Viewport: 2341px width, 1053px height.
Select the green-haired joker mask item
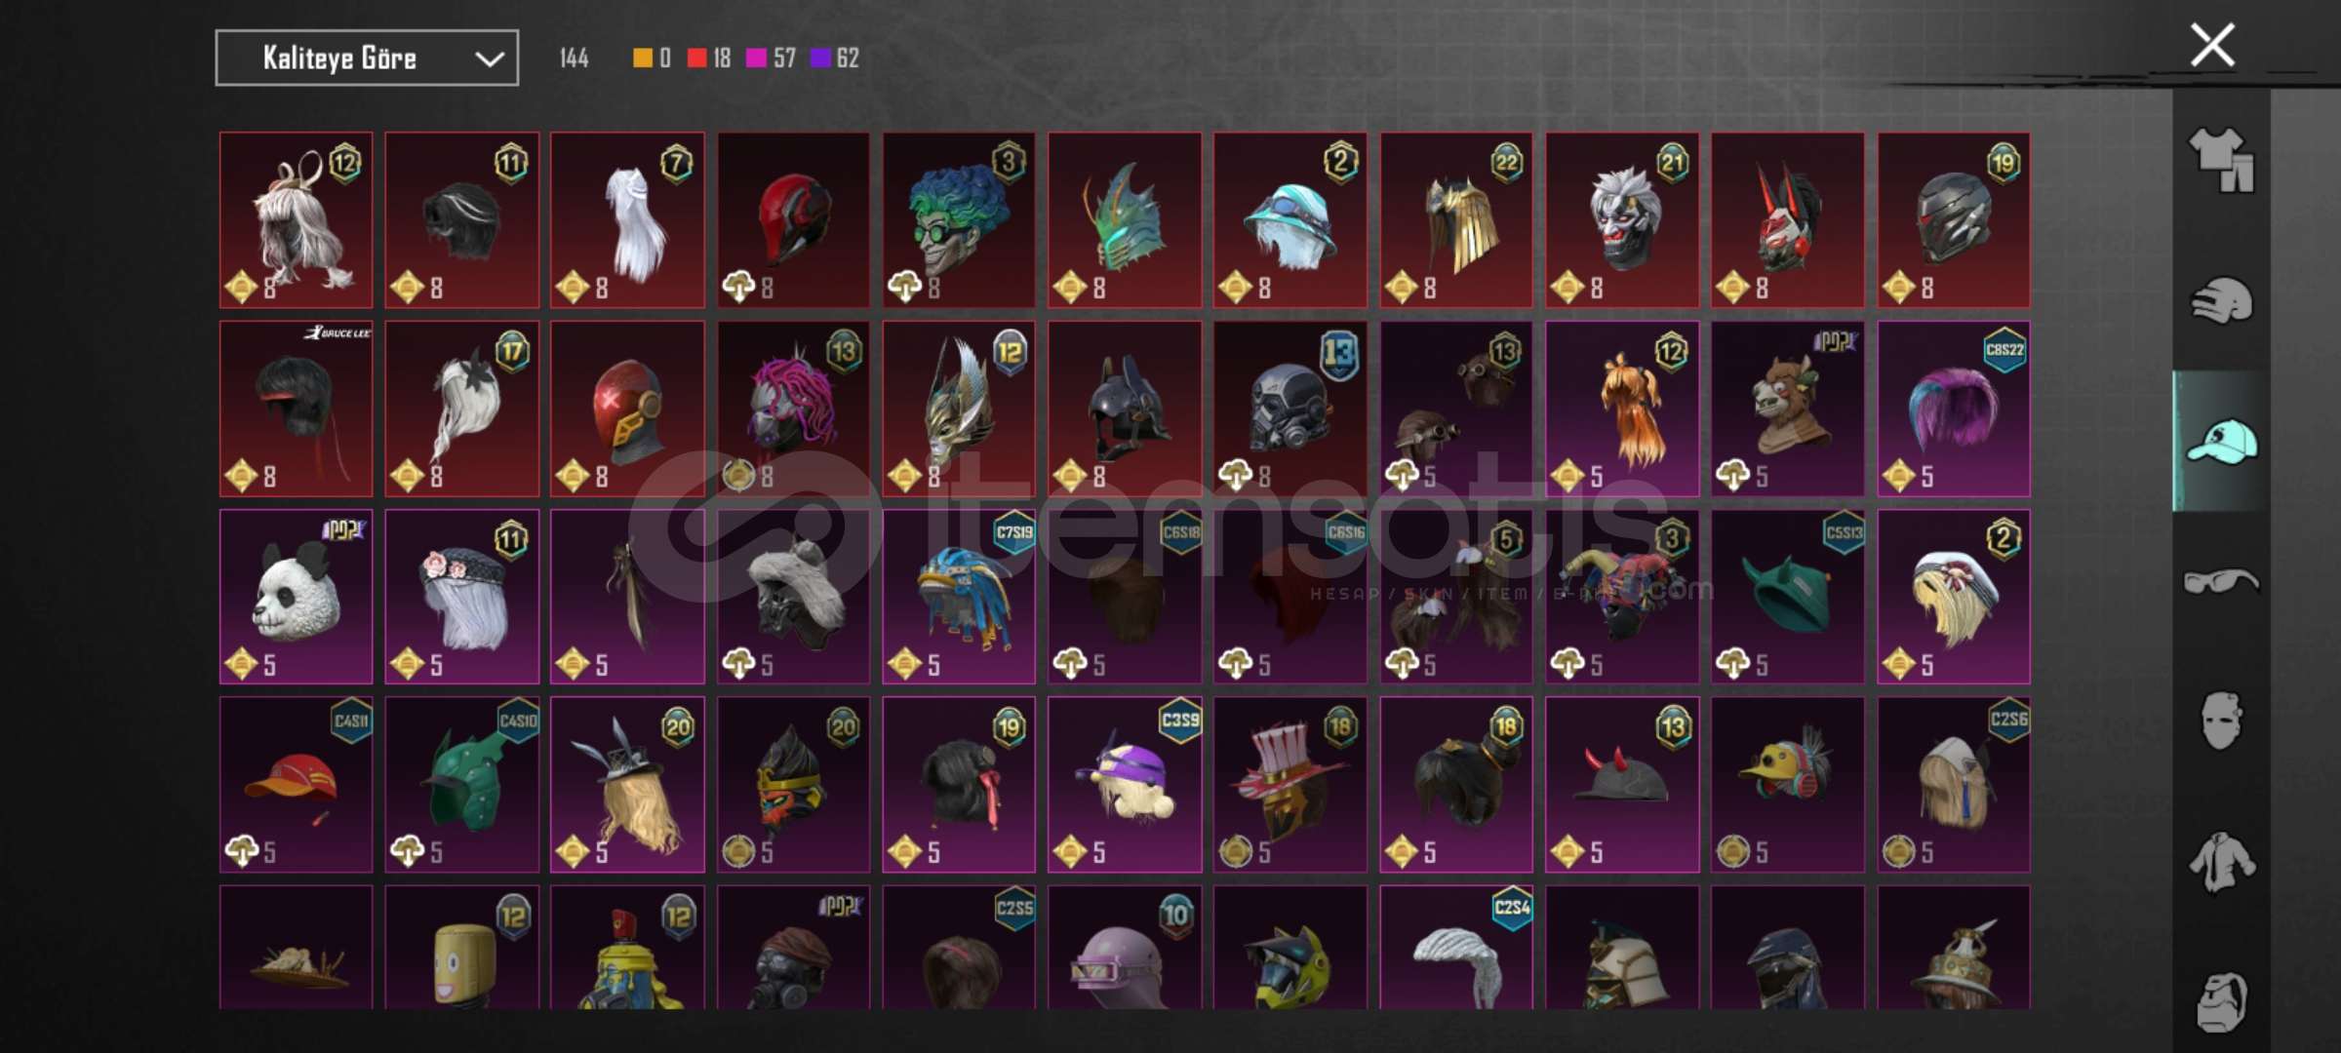[x=959, y=220]
